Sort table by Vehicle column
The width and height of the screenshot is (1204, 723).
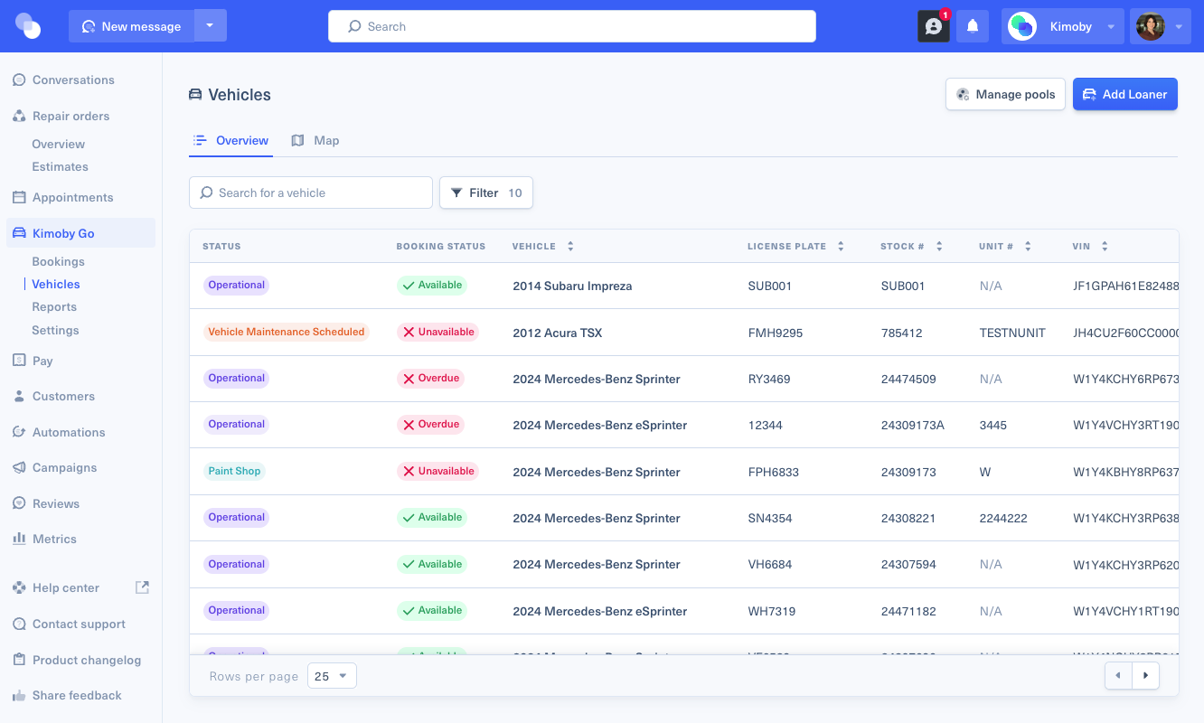tap(570, 247)
